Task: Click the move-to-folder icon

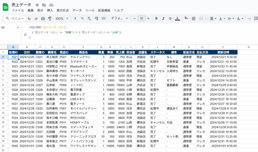Action: tap(44, 5)
